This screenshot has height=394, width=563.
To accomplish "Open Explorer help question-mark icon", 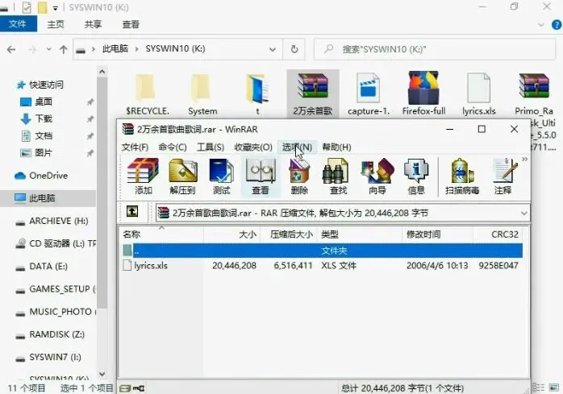I will click(x=557, y=25).
